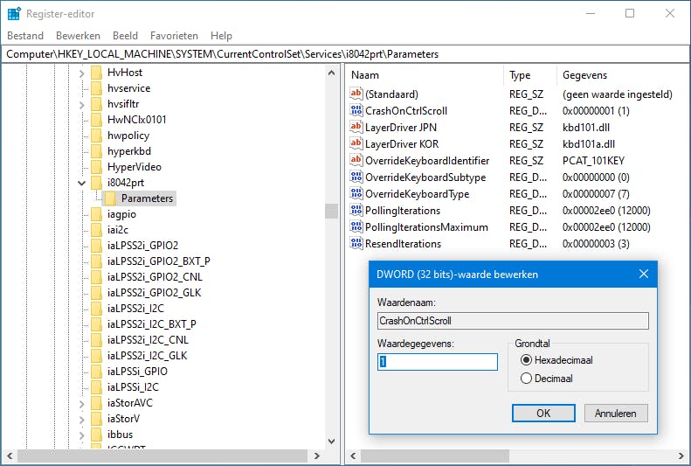Select the hyperkbd folder icon

click(x=96, y=151)
